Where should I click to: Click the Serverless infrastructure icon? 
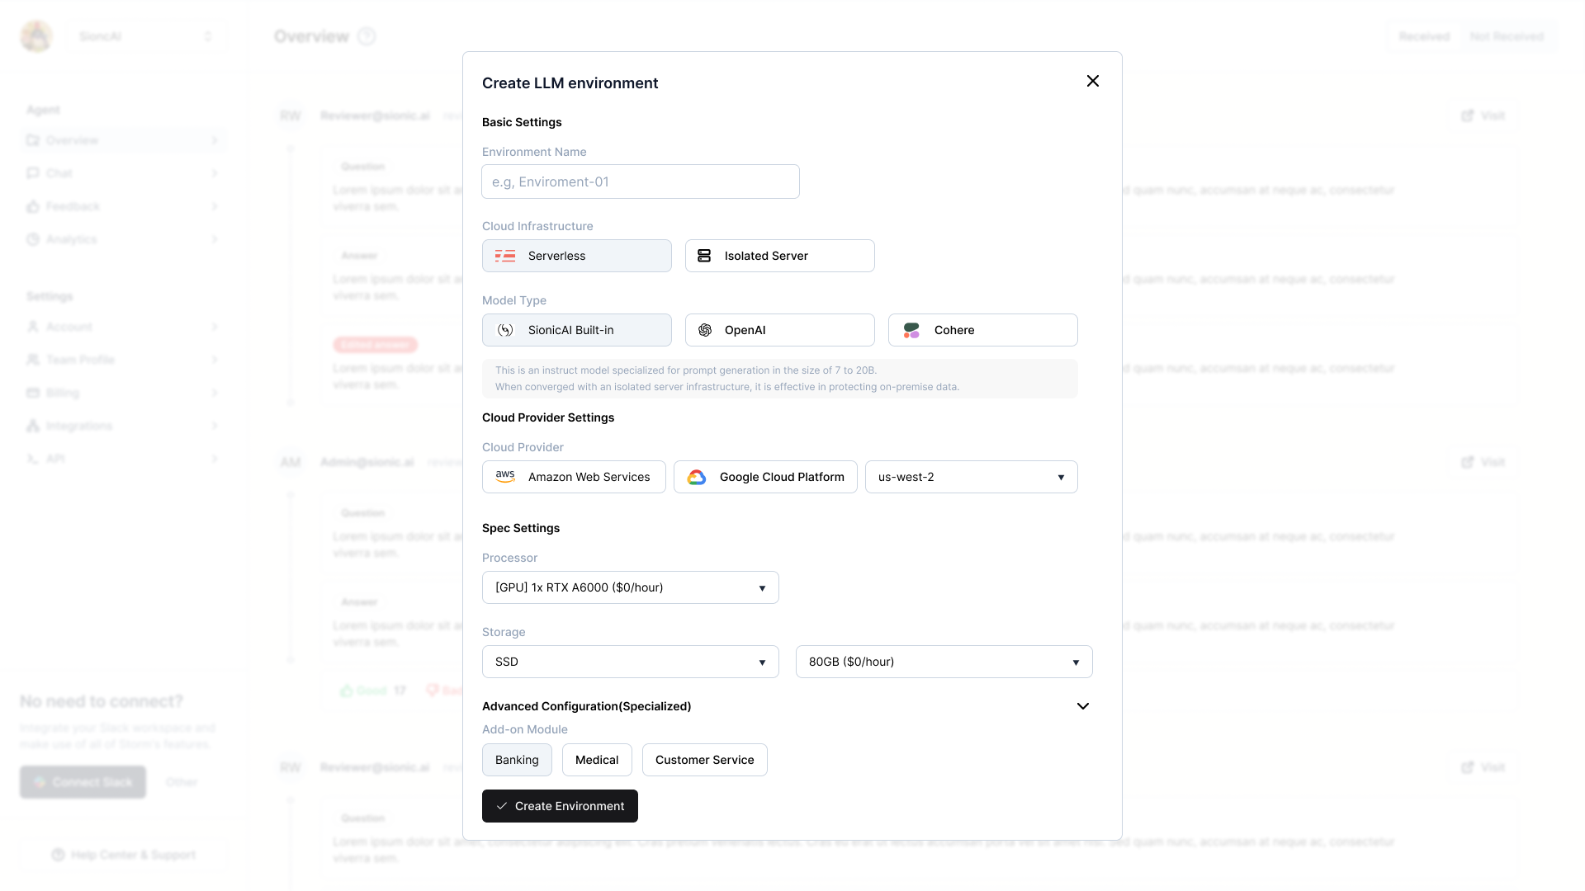[x=505, y=256]
